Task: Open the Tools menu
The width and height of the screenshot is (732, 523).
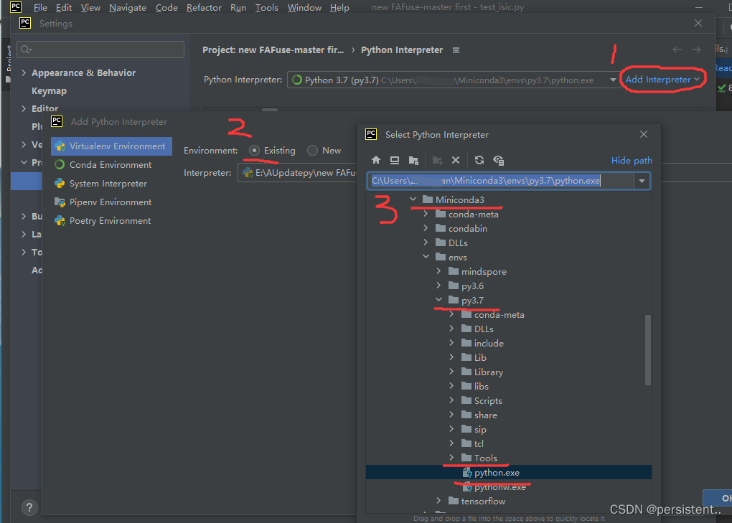Action: (266, 7)
